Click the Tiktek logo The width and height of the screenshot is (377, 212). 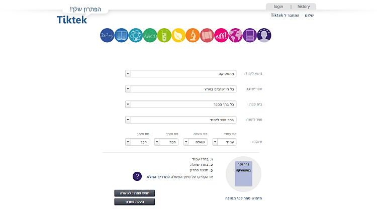point(72,20)
